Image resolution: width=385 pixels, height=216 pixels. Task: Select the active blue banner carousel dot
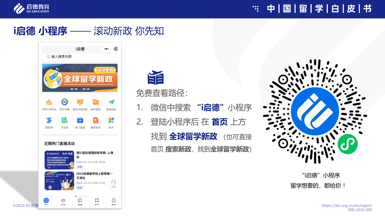click(80, 89)
